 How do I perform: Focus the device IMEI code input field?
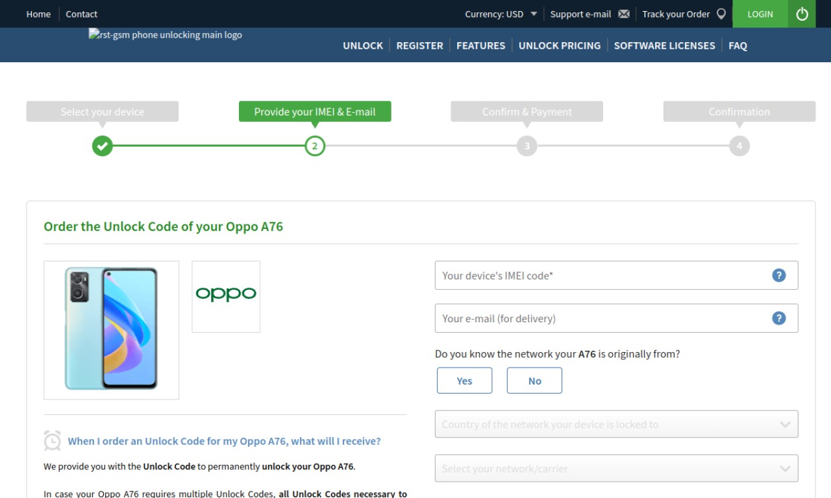point(616,276)
